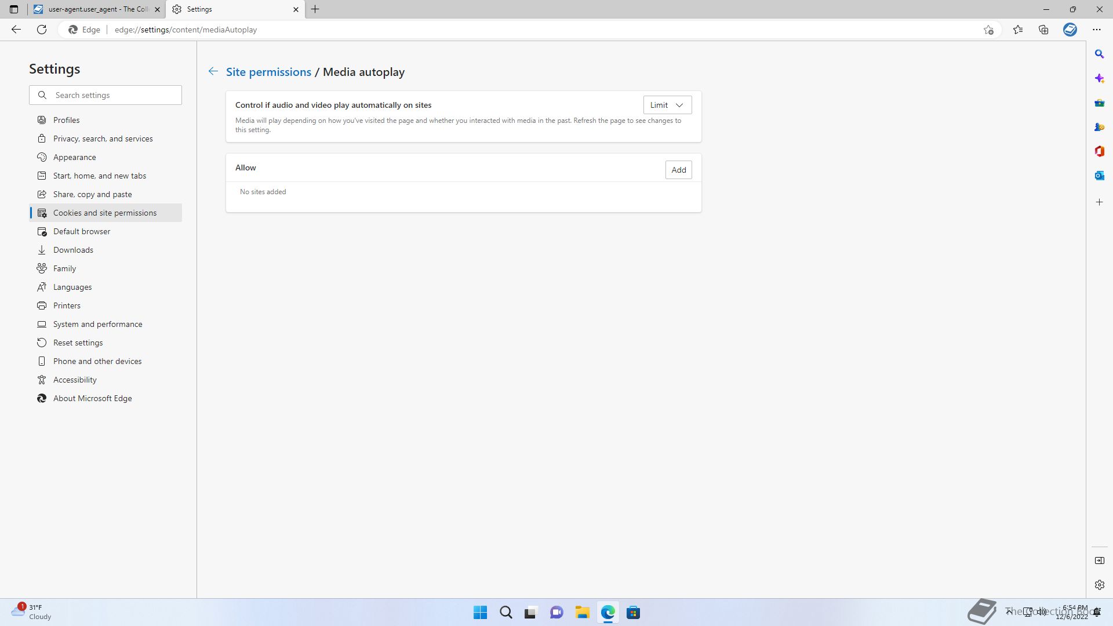Open the sidebar Discover sparkle icon
The image size is (1113, 626).
coord(1100,78)
